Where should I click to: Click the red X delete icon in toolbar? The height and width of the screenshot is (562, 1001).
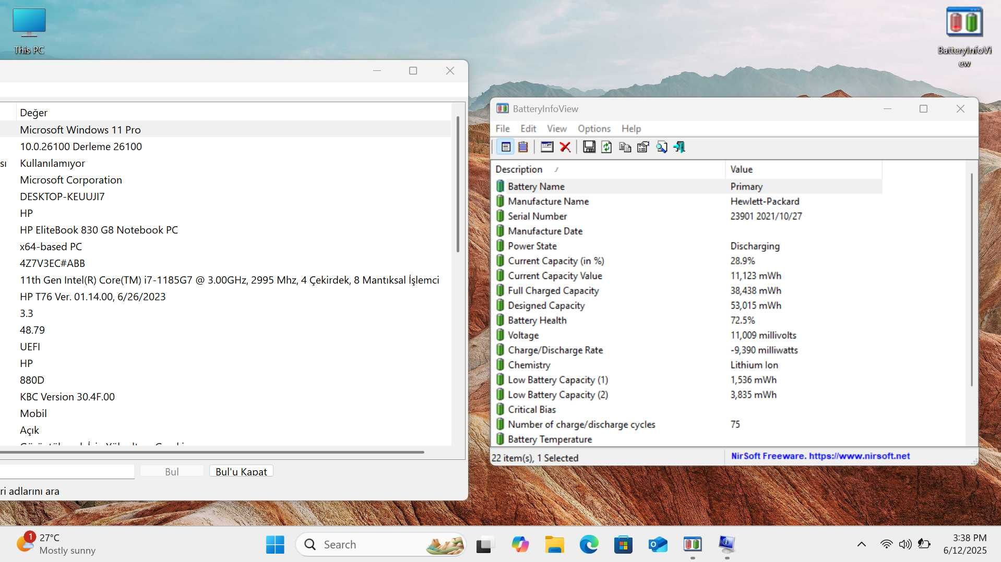coord(565,147)
